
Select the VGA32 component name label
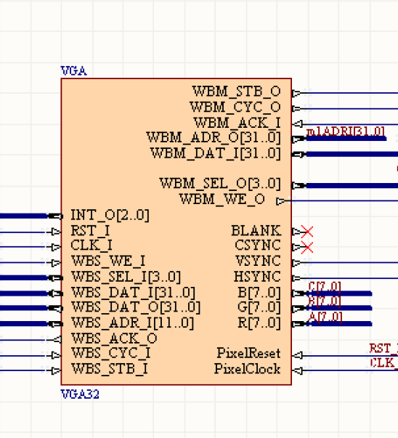[80, 394]
